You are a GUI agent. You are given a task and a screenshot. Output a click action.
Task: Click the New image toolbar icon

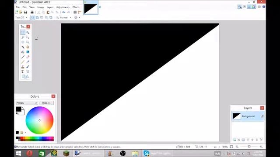[17, 12]
